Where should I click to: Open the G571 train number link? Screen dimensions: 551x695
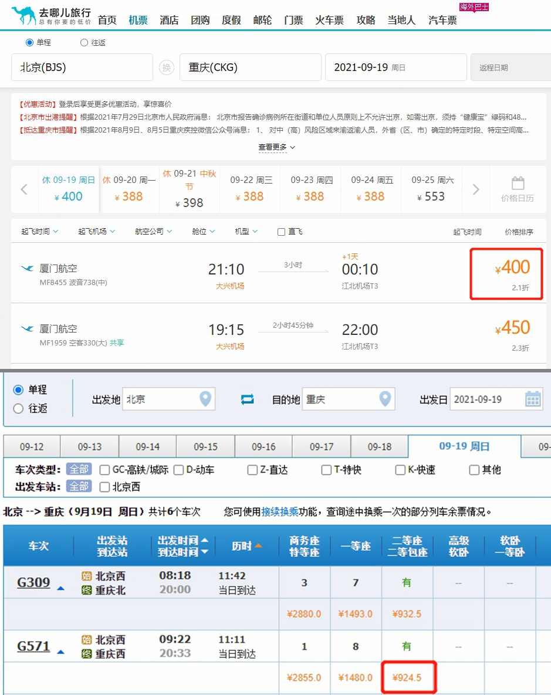pos(33,646)
